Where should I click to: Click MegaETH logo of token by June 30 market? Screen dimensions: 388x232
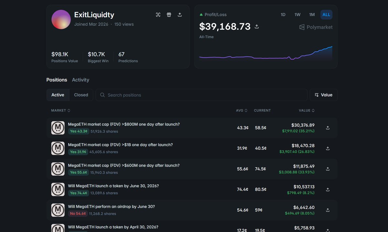(x=58, y=189)
